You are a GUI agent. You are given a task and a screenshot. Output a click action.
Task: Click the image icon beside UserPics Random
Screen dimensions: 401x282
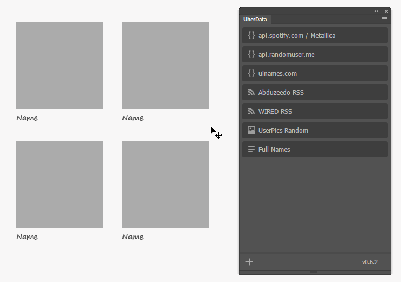pyautogui.click(x=251, y=130)
